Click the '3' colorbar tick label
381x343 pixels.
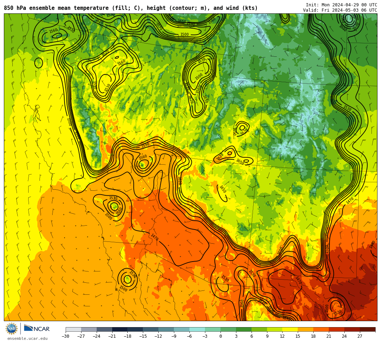coord(236,336)
